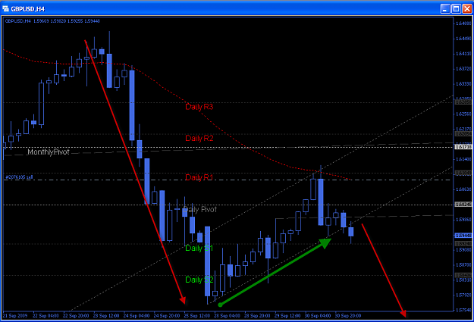The image size is (474, 322).
Task: Click the GBPUSD,H4 window title text
Action: (x=28, y=9)
